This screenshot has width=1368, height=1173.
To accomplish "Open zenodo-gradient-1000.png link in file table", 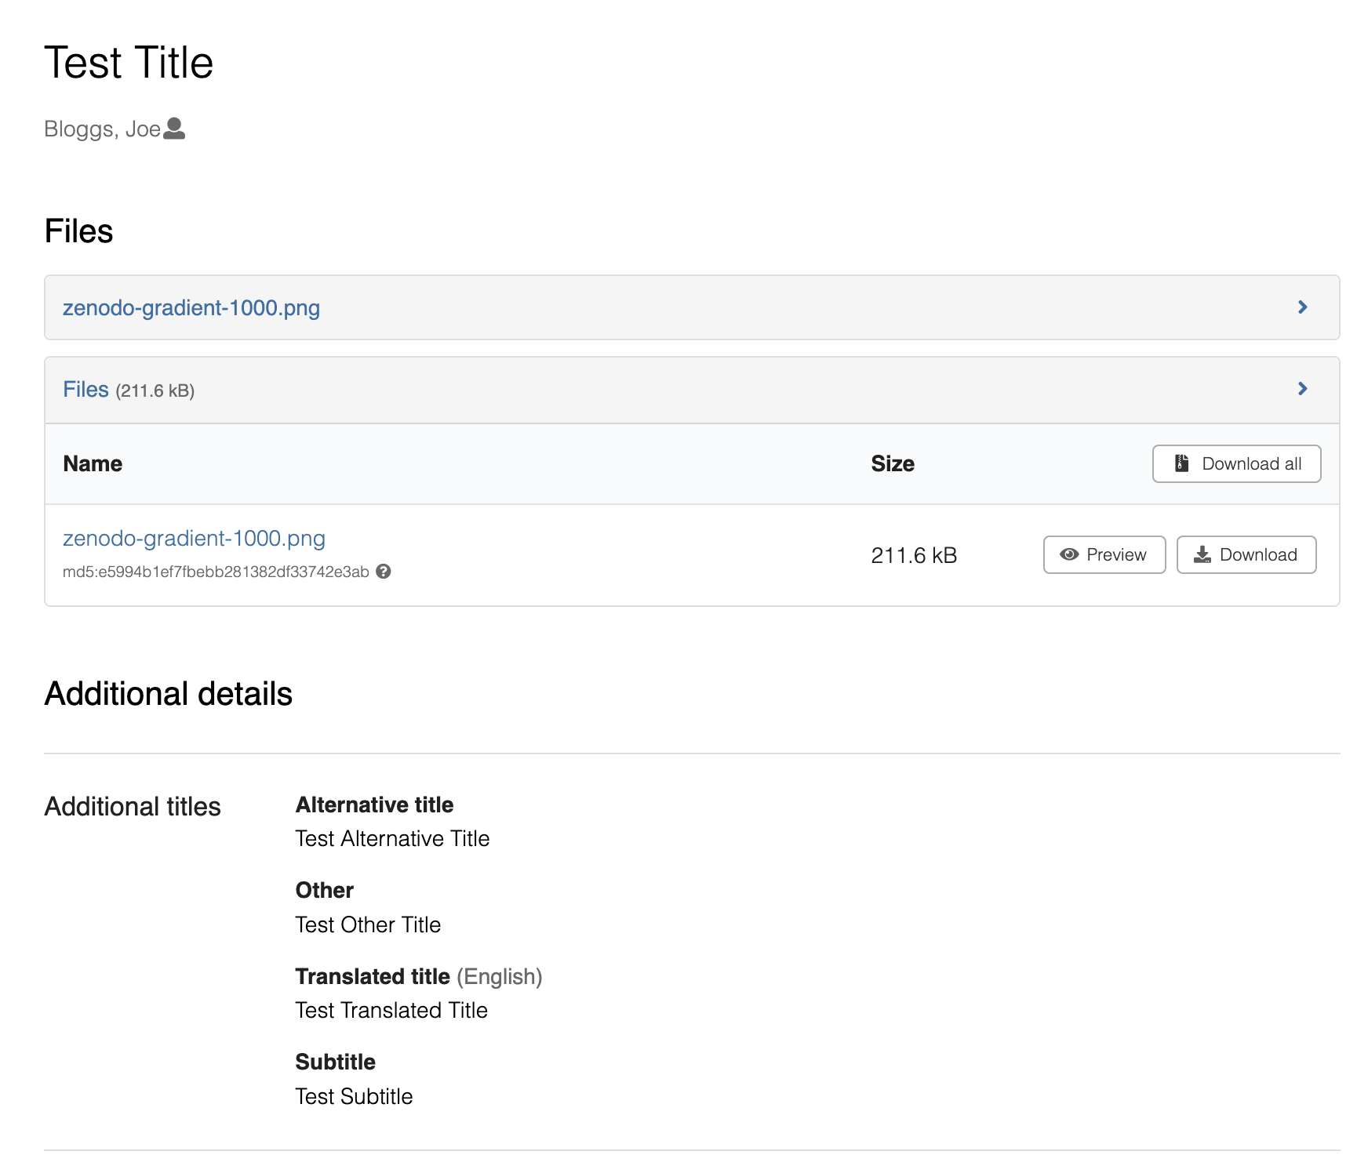I will tap(194, 538).
